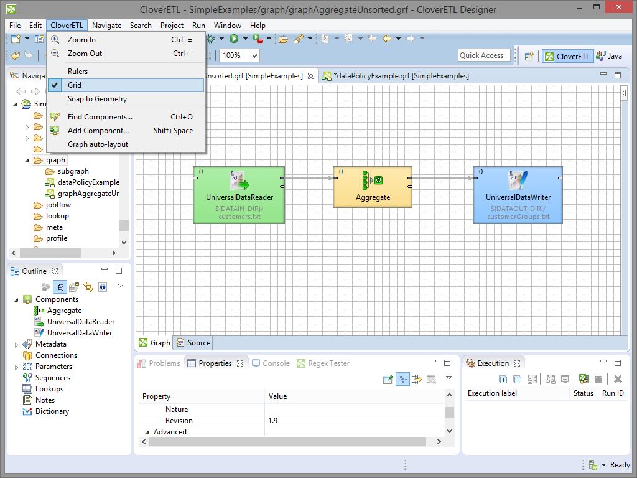Select Graph auto-layout menu entry
This screenshot has height=478, width=637.
(x=98, y=144)
